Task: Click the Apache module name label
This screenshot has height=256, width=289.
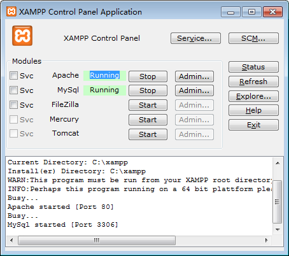Action: click(x=66, y=75)
